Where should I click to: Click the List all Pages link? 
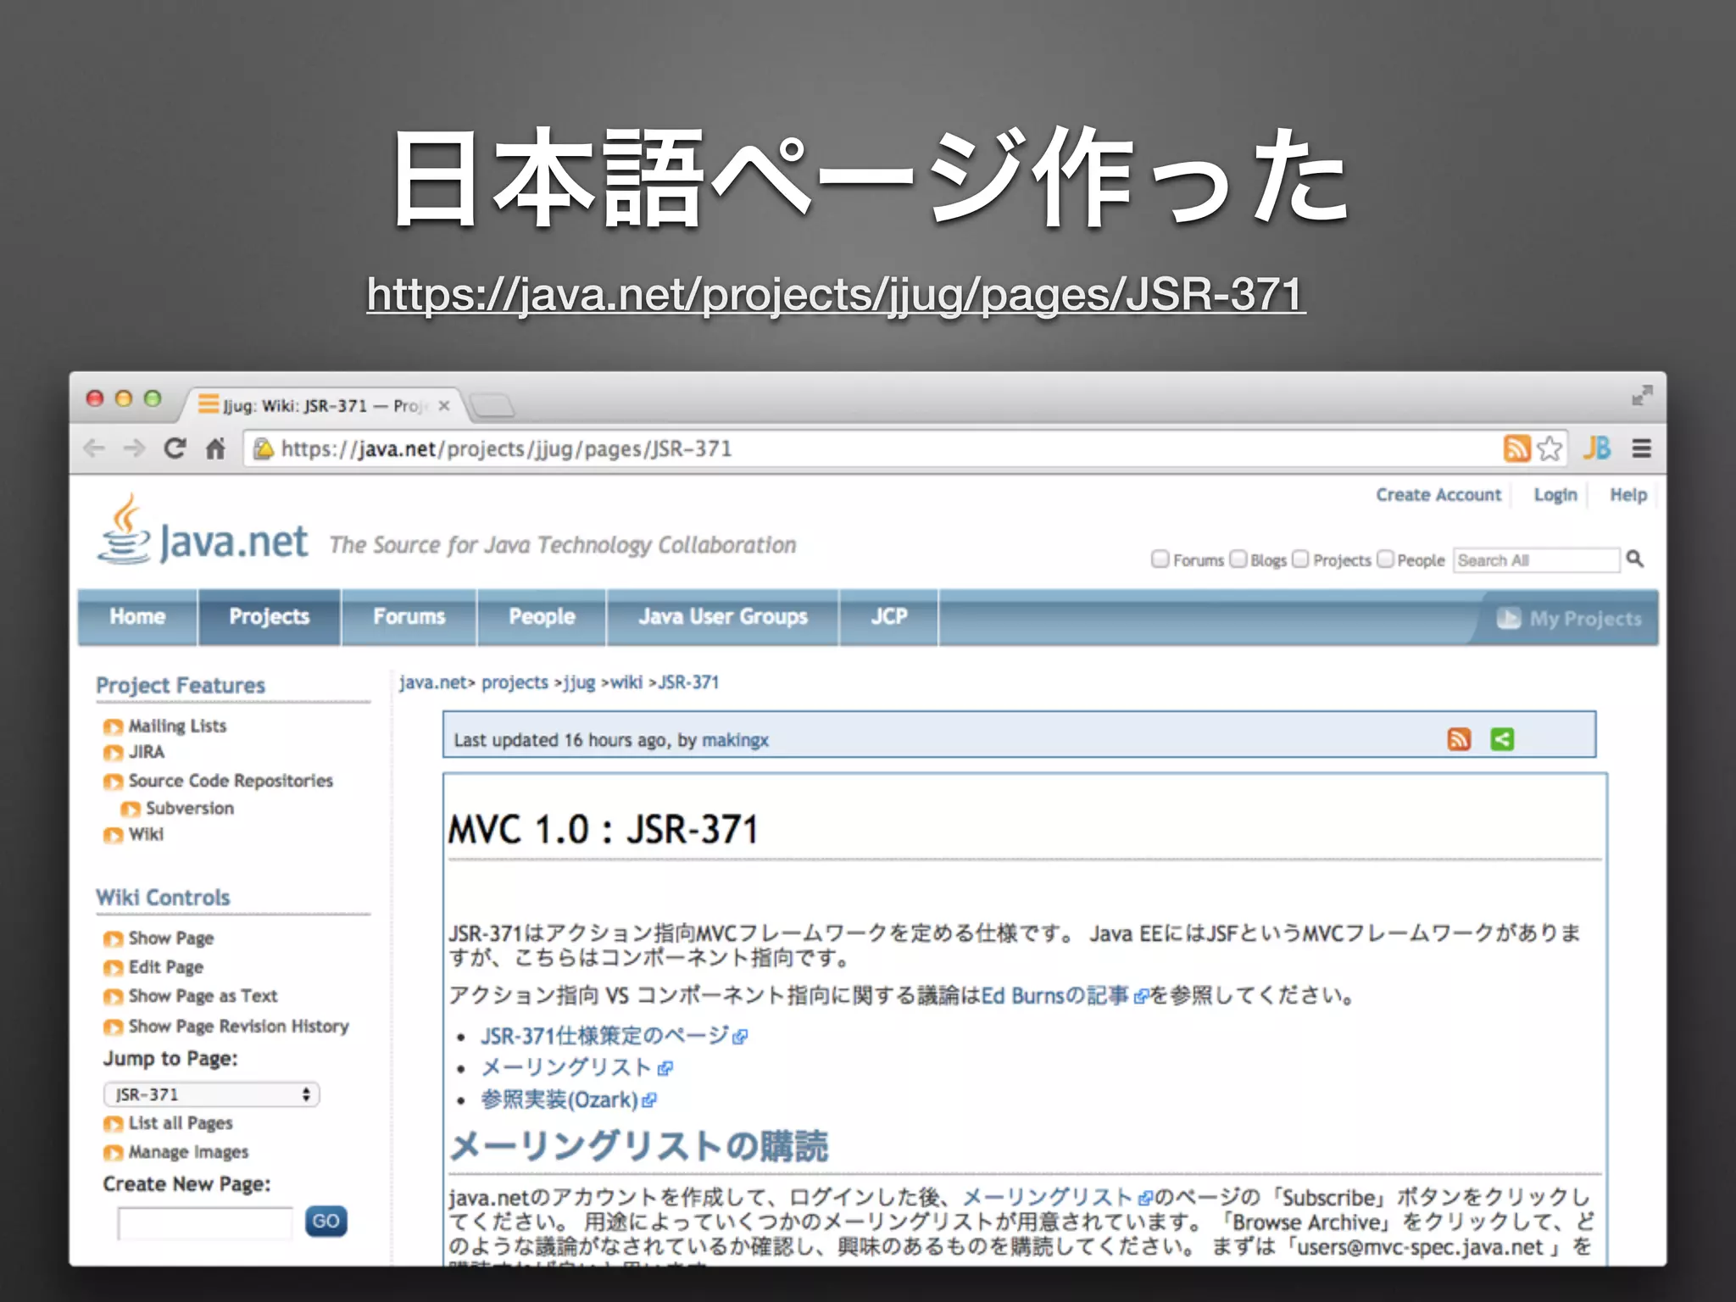coord(181,1123)
